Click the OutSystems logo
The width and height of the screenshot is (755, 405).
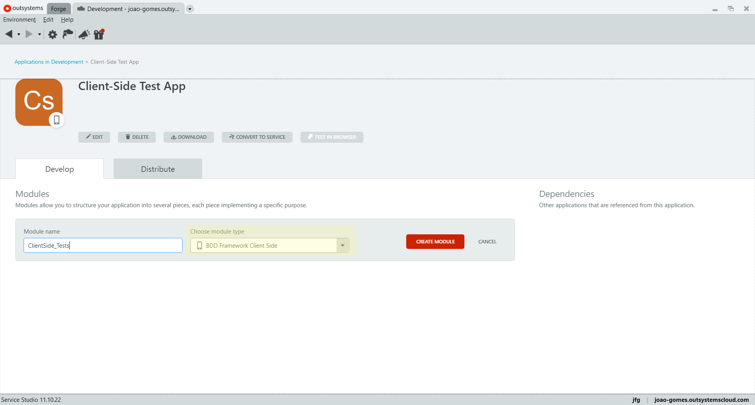coord(22,8)
